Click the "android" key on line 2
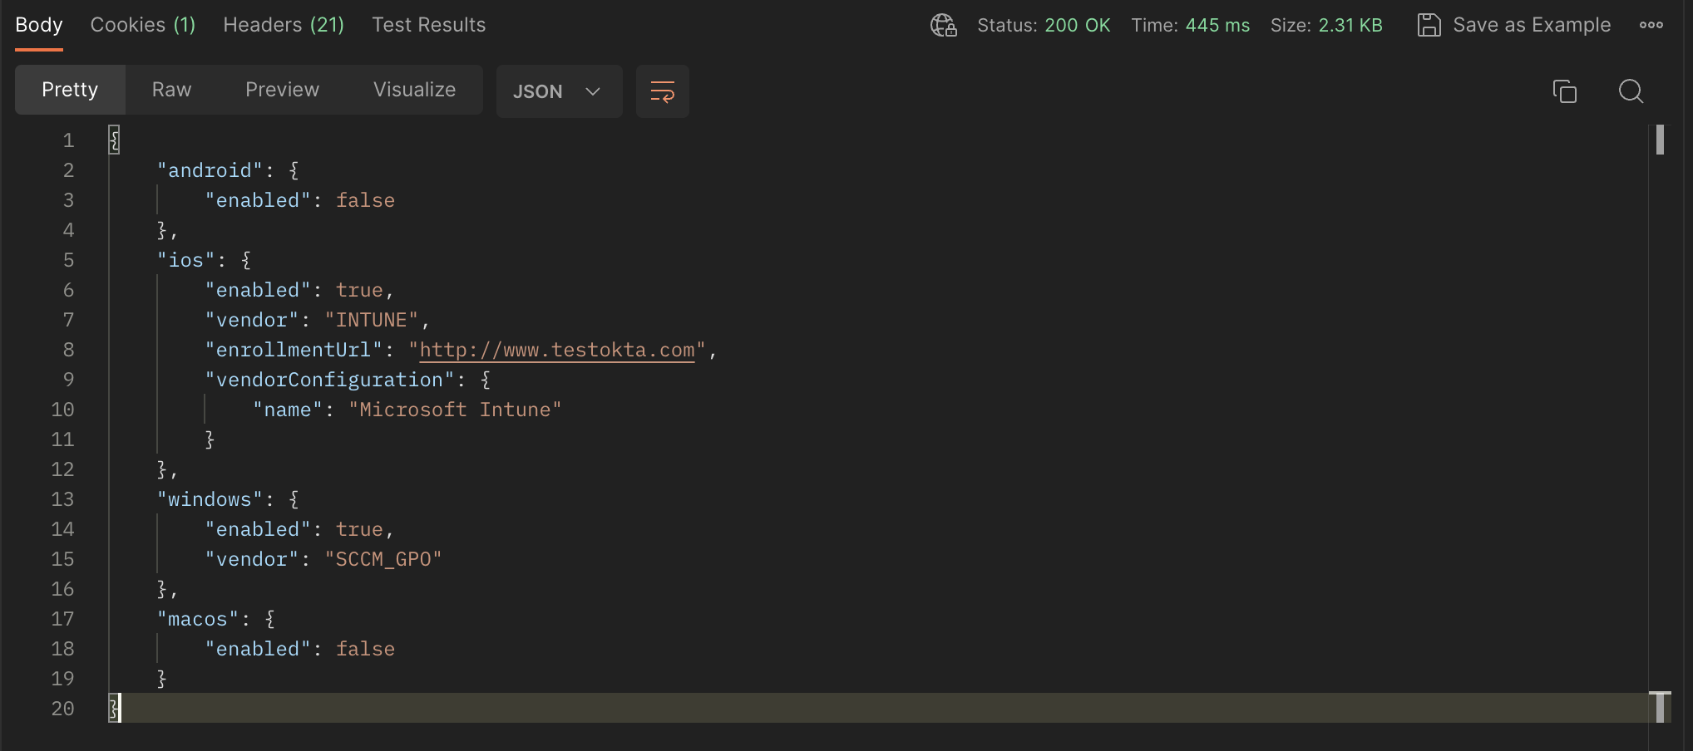Screen dimensions: 1693x751 pyautogui.click(x=210, y=170)
